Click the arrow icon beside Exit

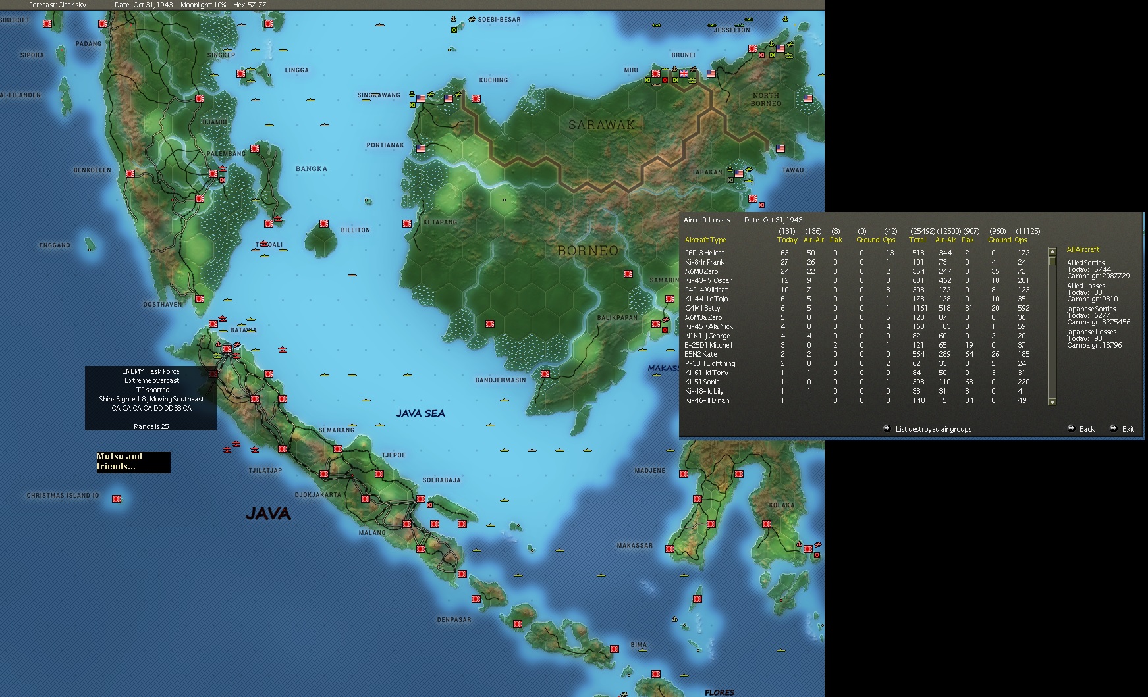click(x=1113, y=428)
